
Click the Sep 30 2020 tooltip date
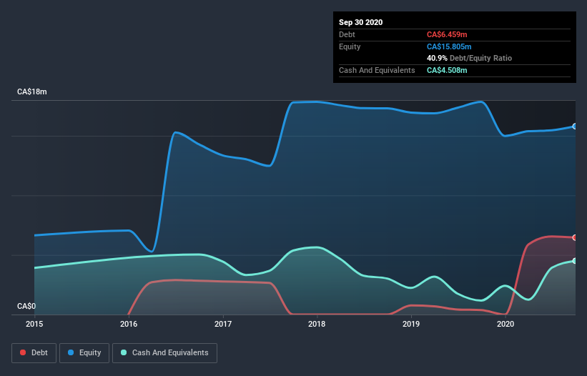(x=361, y=22)
